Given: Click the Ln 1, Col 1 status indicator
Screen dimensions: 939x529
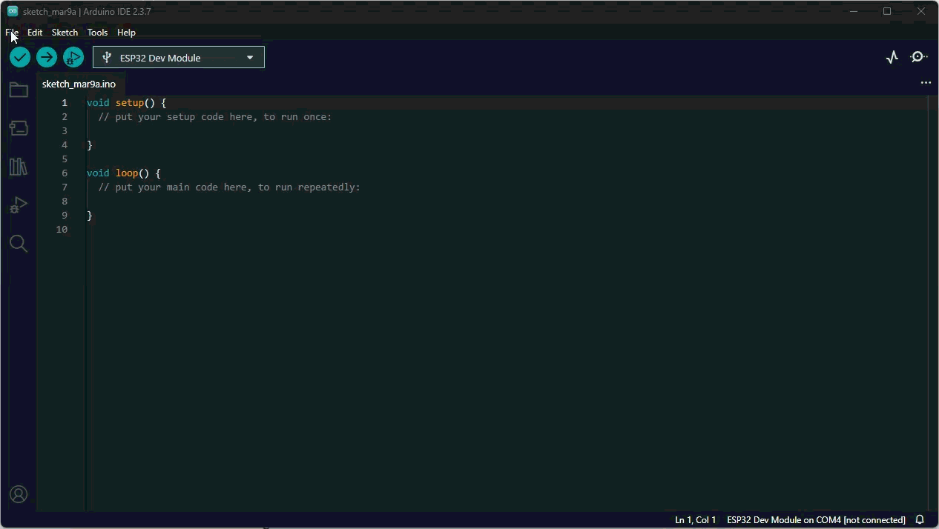Looking at the screenshot, I should (695, 520).
